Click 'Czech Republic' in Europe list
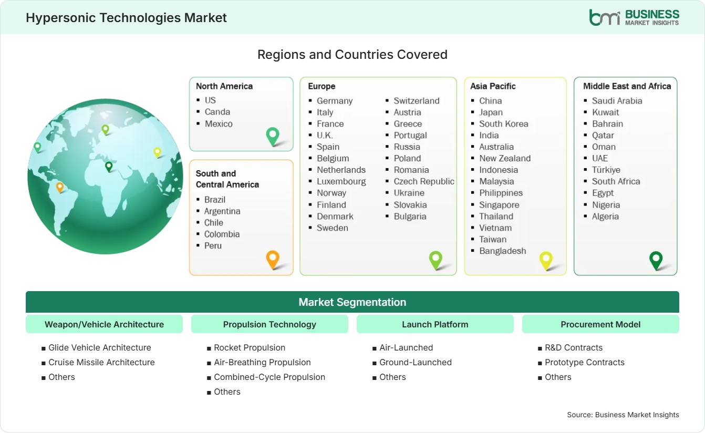The height and width of the screenshot is (433, 705). (x=424, y=181)
